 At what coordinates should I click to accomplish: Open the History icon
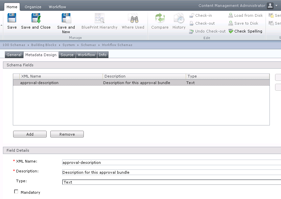click(179, 18)
